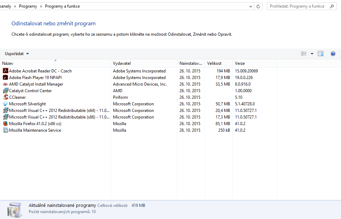This screenshot has height=219, width=341.
Task: Open the address bar history dropdown
Action: (x=251, y=6)
